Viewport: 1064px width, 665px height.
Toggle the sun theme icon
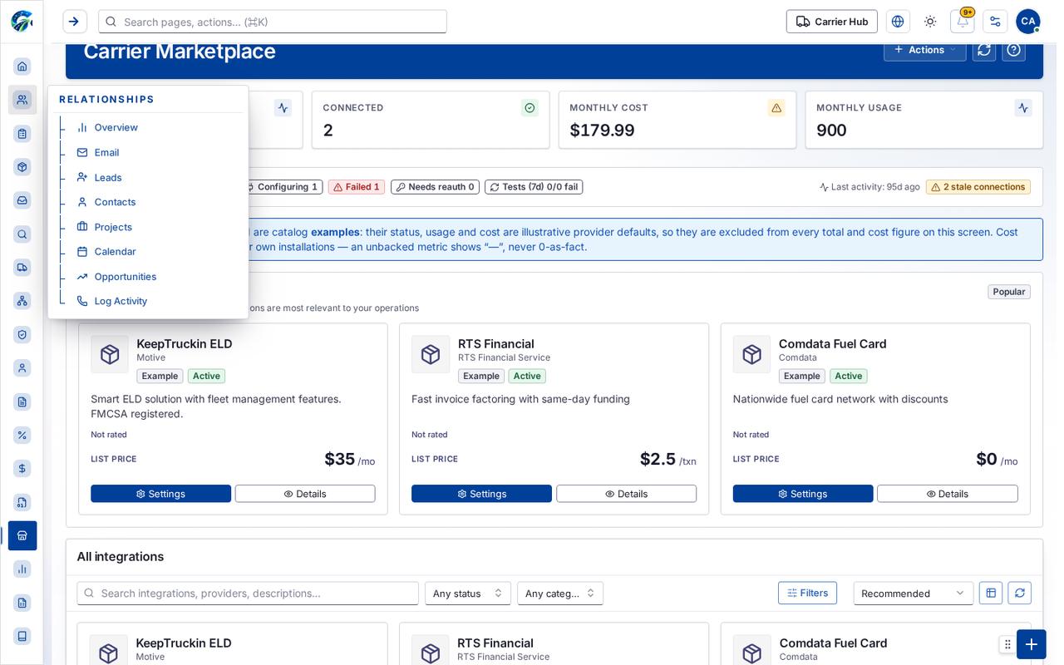(930, 22)
